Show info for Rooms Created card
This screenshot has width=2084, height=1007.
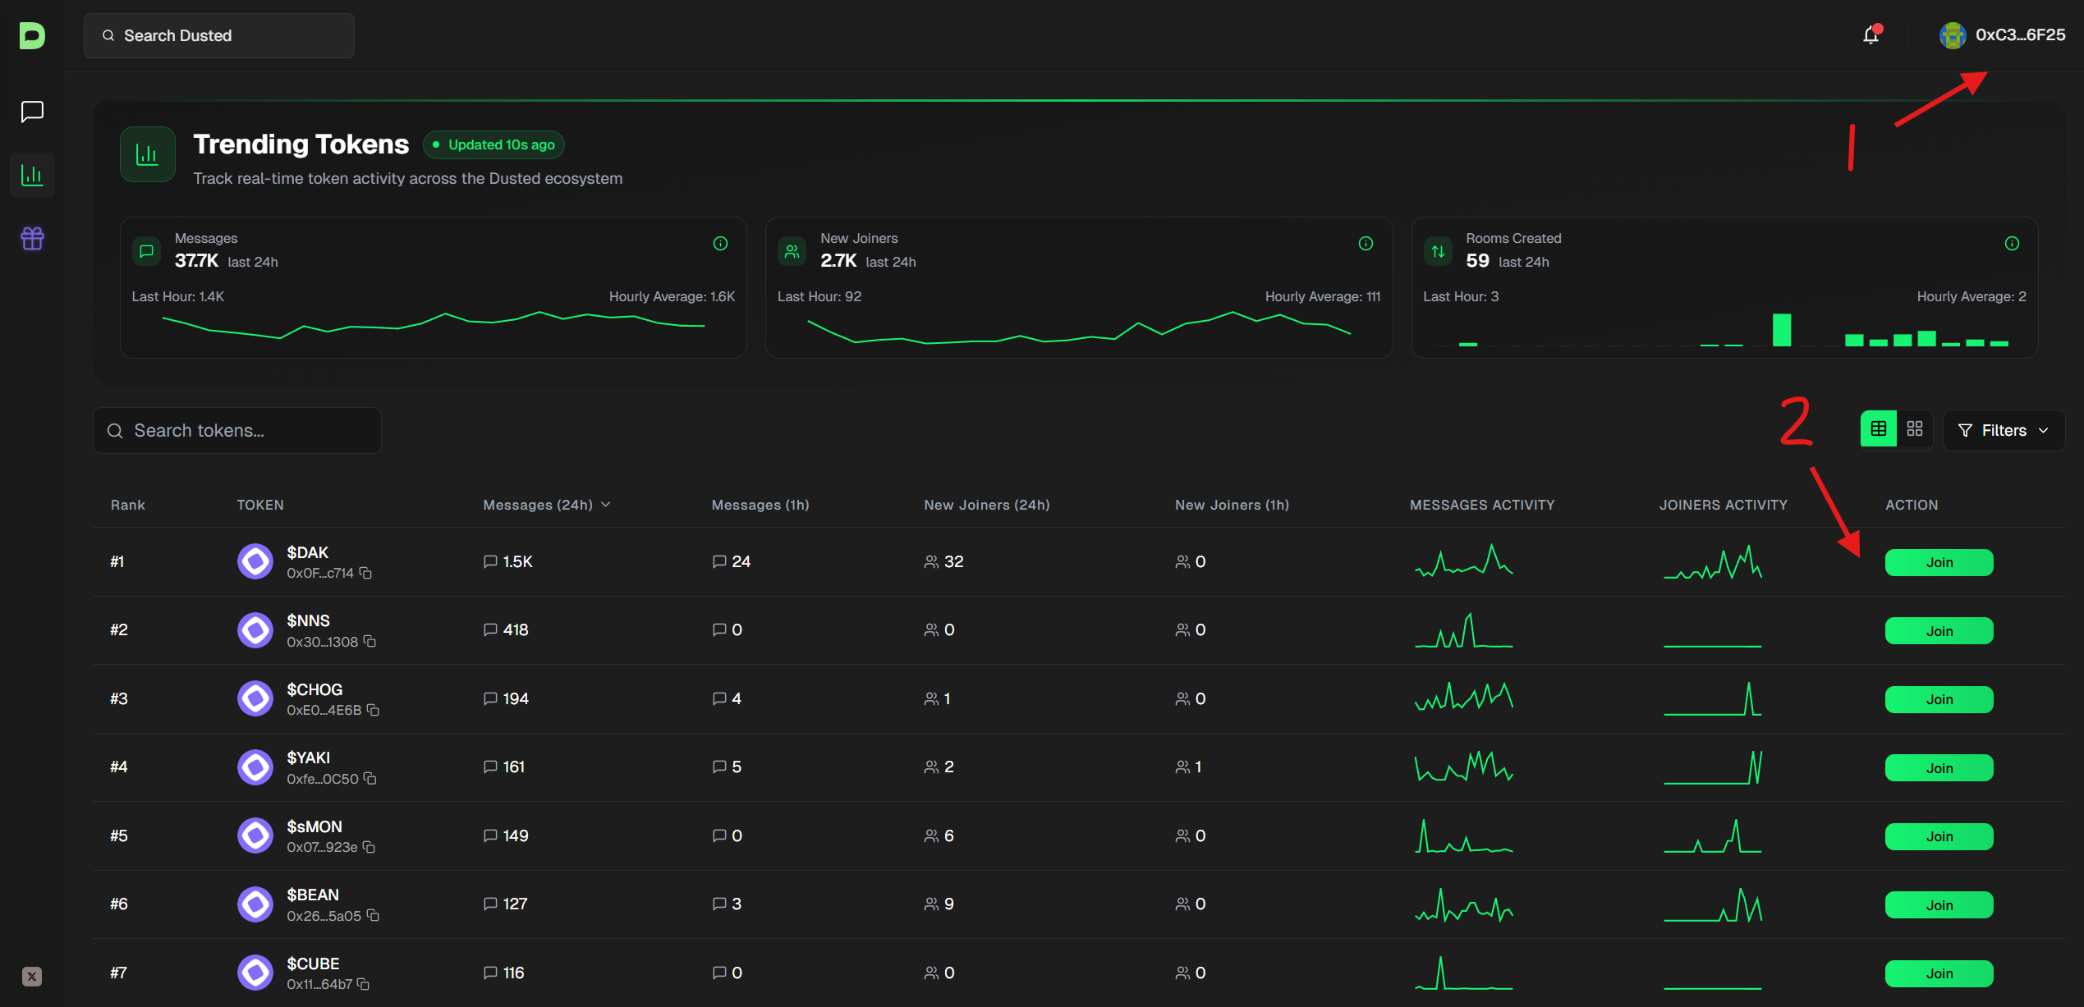tap(2012, 243)
